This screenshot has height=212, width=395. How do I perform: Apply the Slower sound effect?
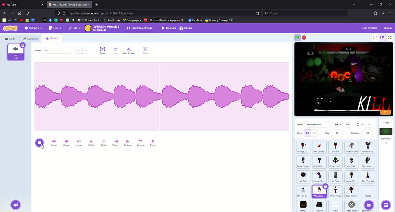[x=66, y=143]
